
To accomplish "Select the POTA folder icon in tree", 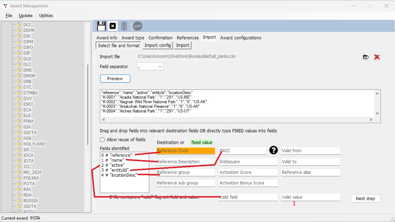I will pyautogui.click(x=19, y=184).
